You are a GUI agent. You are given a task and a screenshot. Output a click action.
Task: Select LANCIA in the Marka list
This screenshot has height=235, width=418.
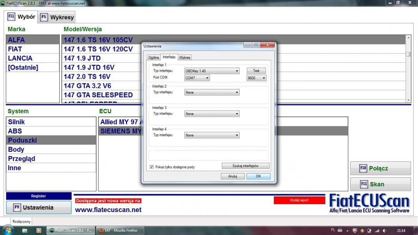pyautogui.click(x=33, y=58)
